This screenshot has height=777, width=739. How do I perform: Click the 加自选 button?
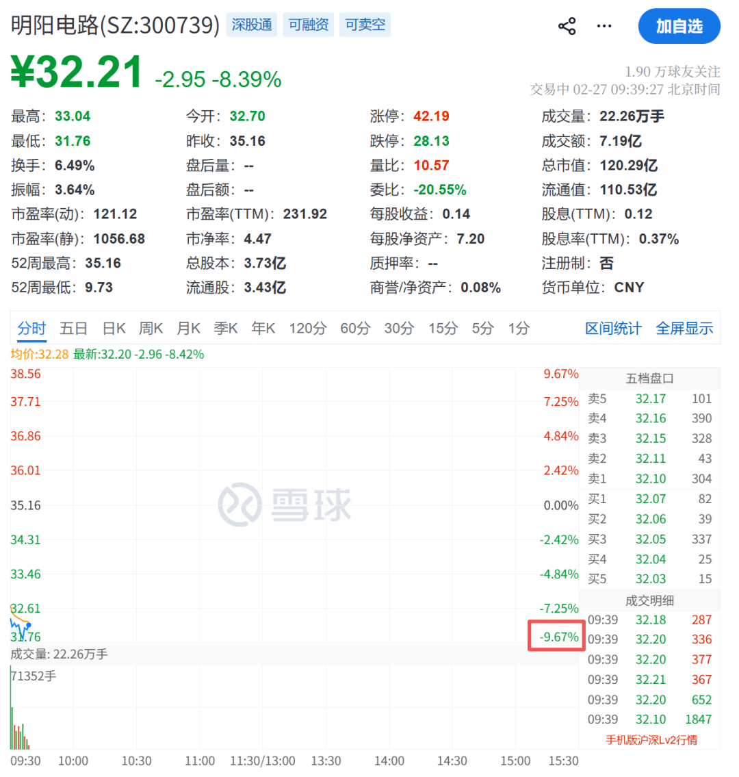pyautogui.click(x=679, y=27)
